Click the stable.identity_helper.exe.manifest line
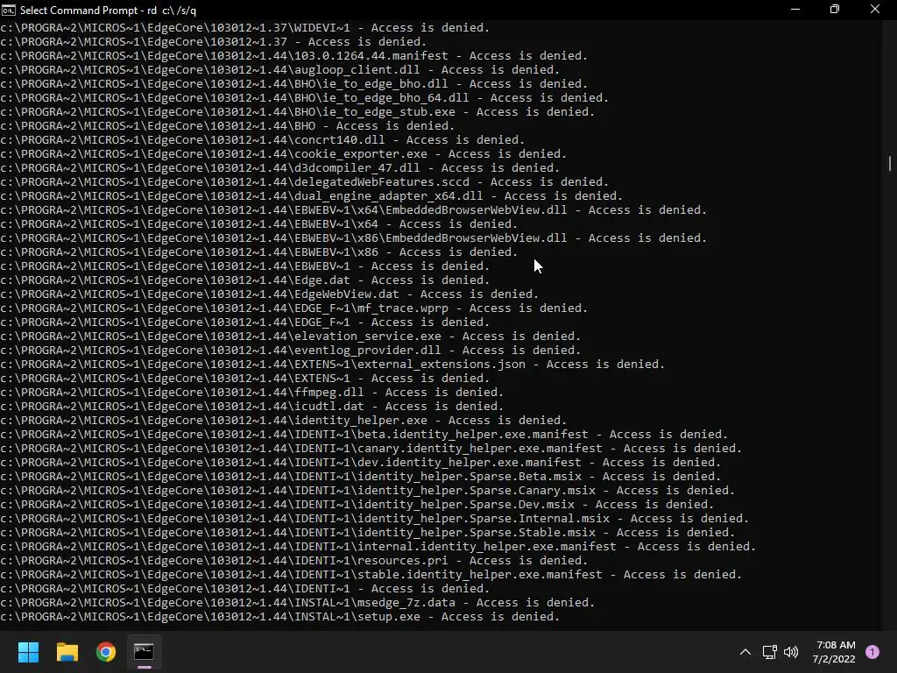 click(x=371, y=575)
